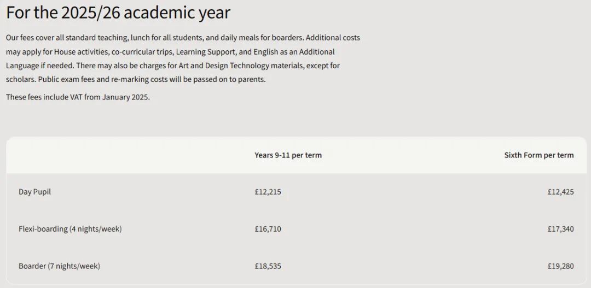The image size is (591, 288).
Task: Click the "Day Pupil" row label
Action: [x=34, y=192]
